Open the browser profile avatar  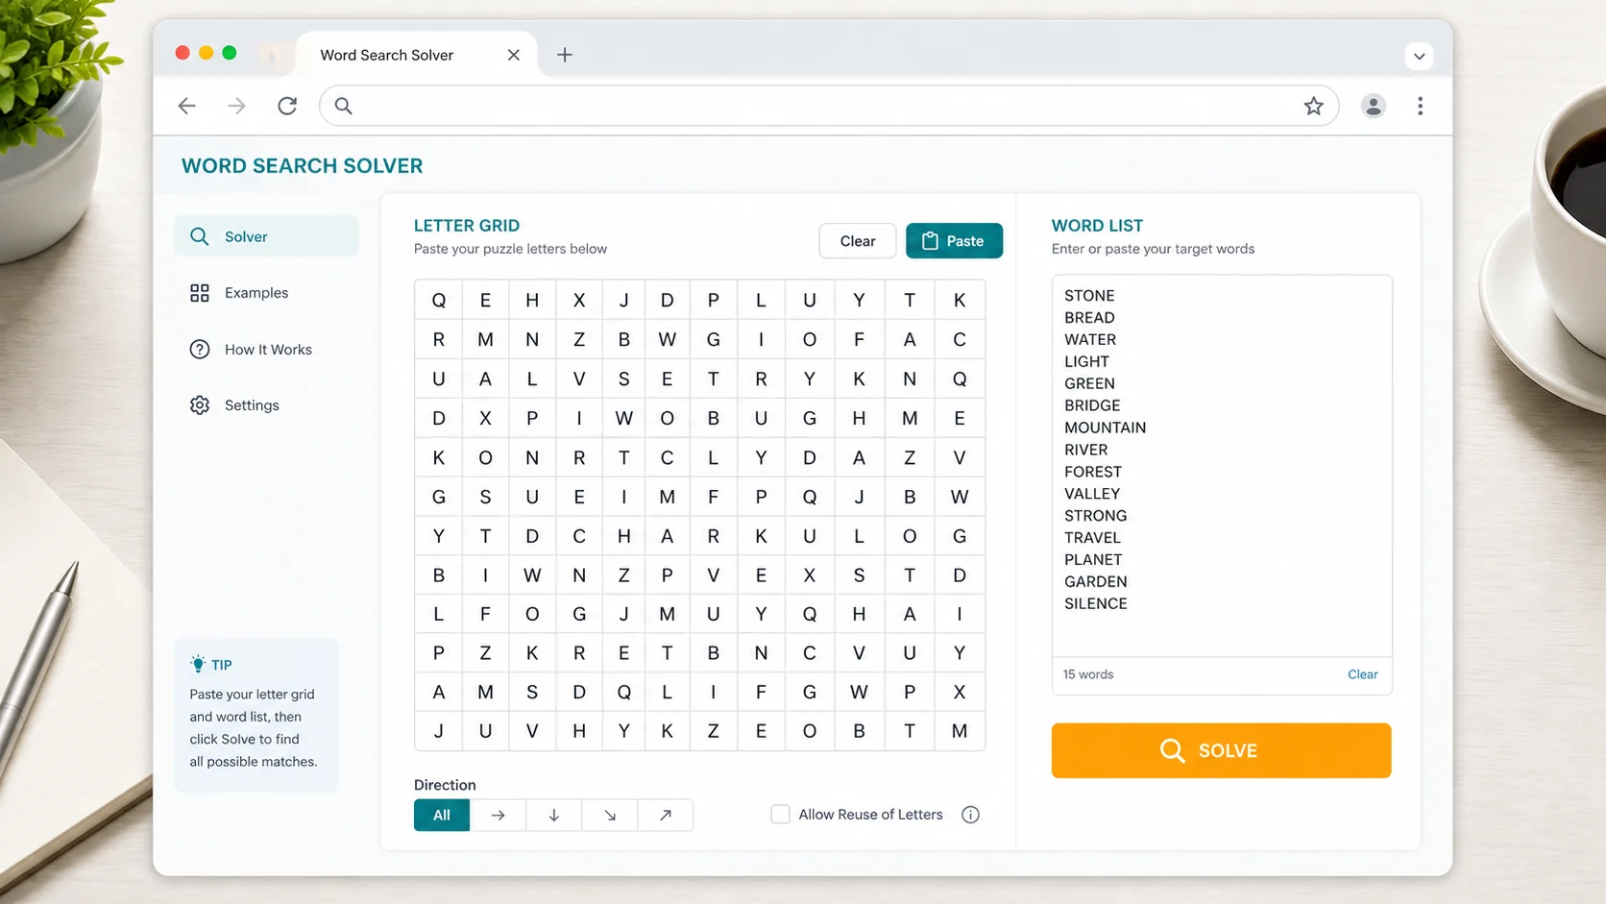coord(1374,106)
